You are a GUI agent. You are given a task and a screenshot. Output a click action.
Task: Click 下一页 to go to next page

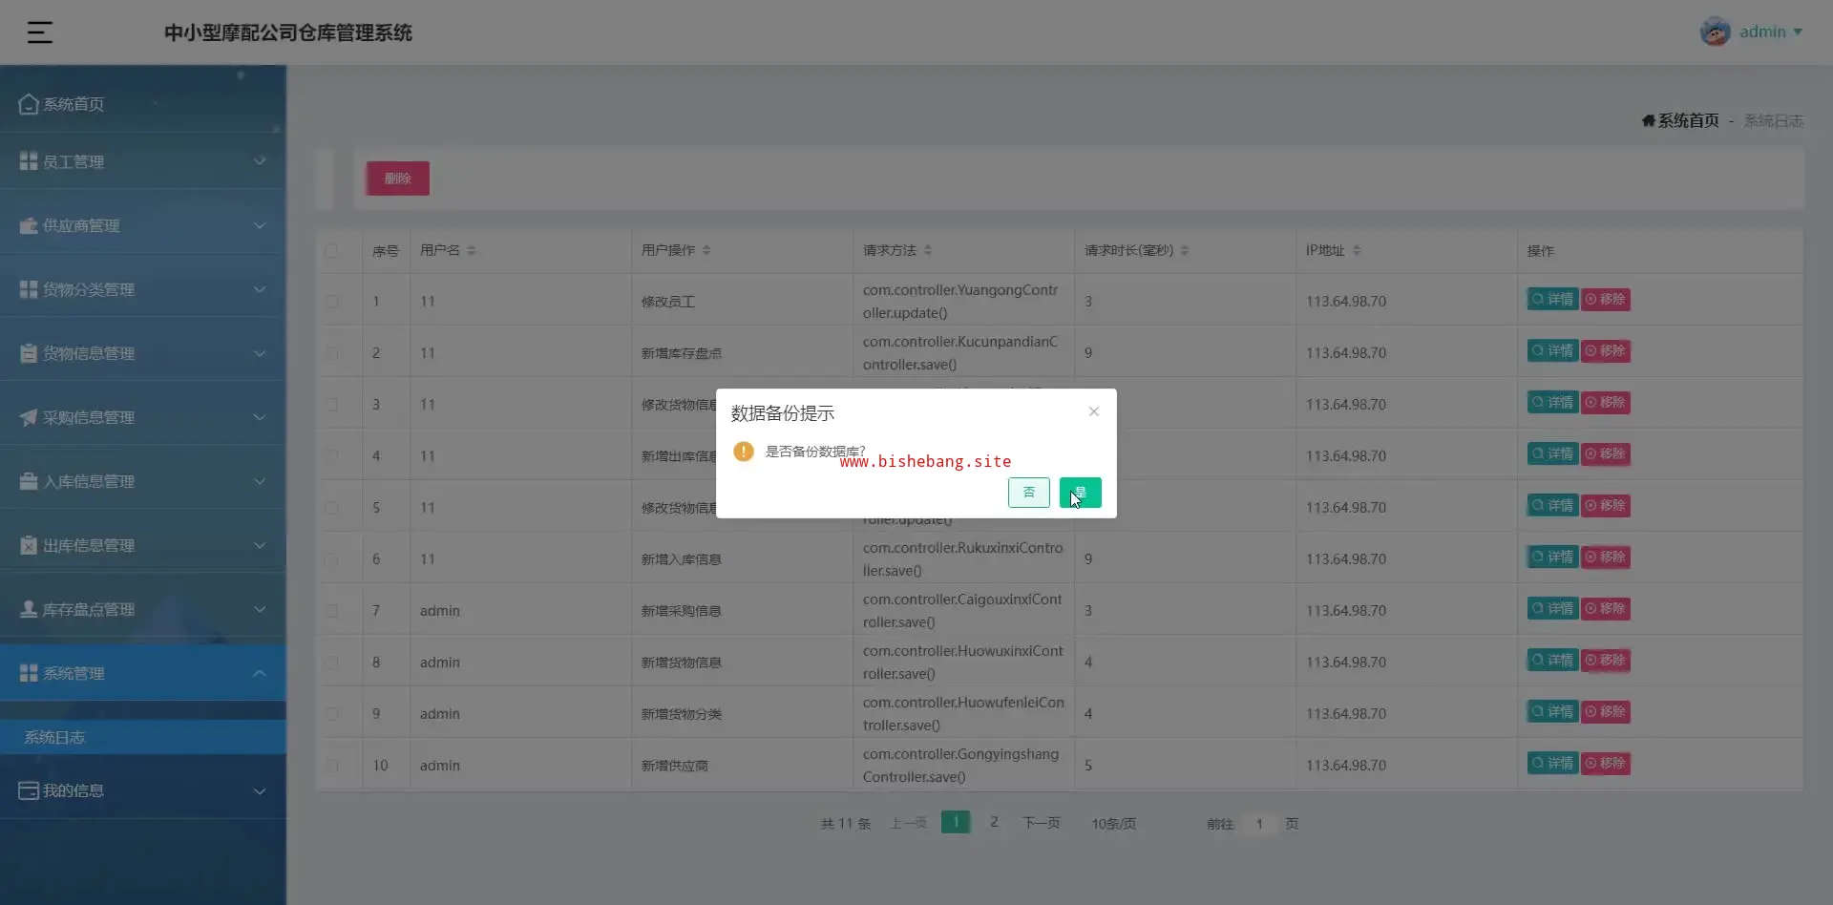point(1042,823)
